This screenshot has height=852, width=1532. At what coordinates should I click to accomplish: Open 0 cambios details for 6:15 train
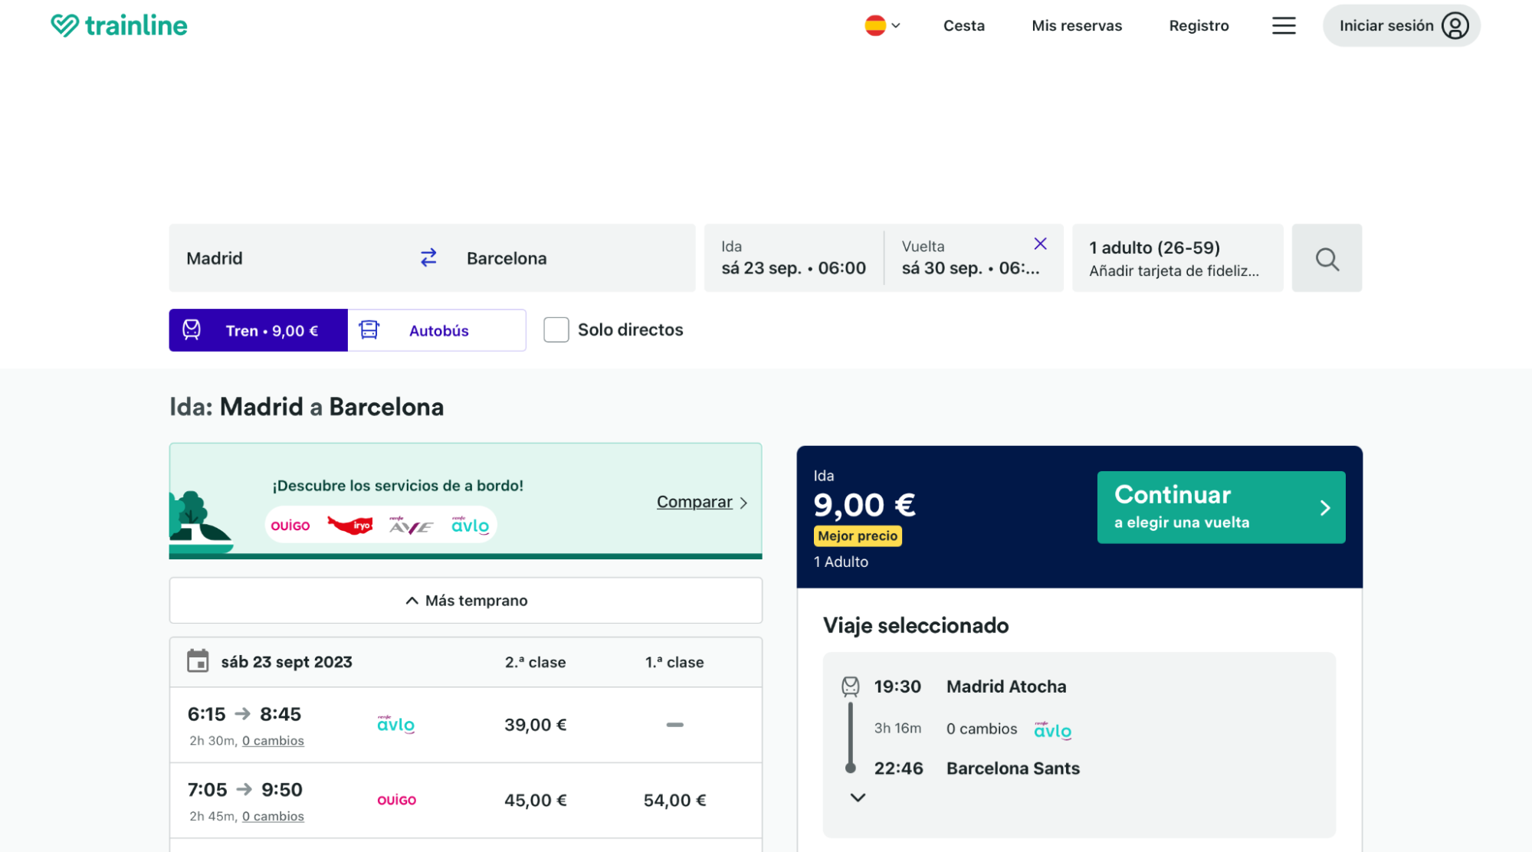coord(273,741)
